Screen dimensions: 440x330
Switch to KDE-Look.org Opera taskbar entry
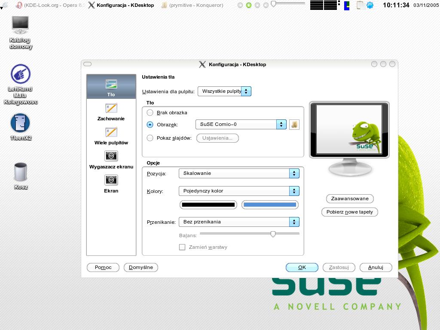(51, 5)
